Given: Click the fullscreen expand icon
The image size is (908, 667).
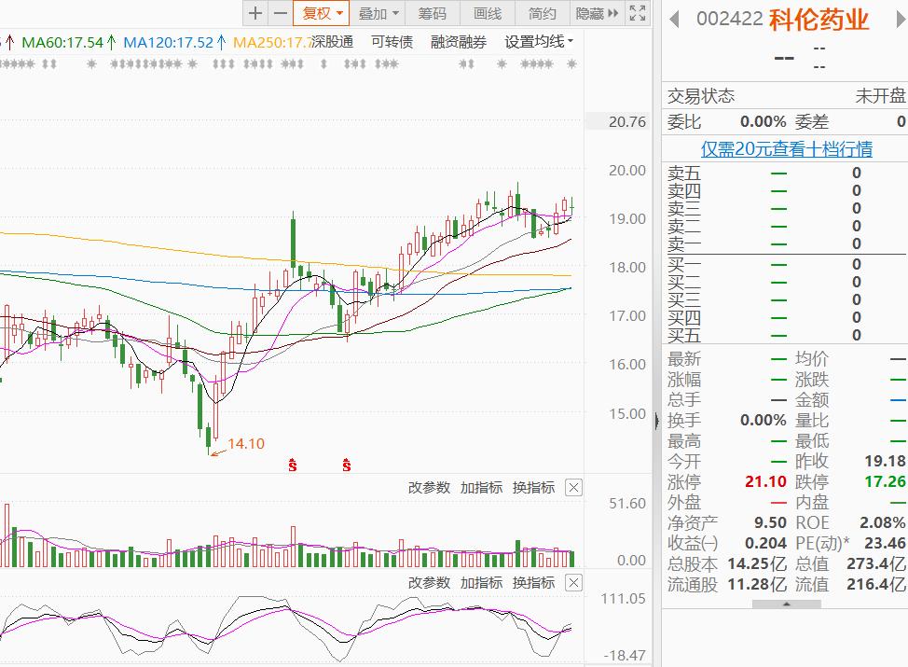Looking at the screenshot, I should pyautogui.click(x=638, y=13).
